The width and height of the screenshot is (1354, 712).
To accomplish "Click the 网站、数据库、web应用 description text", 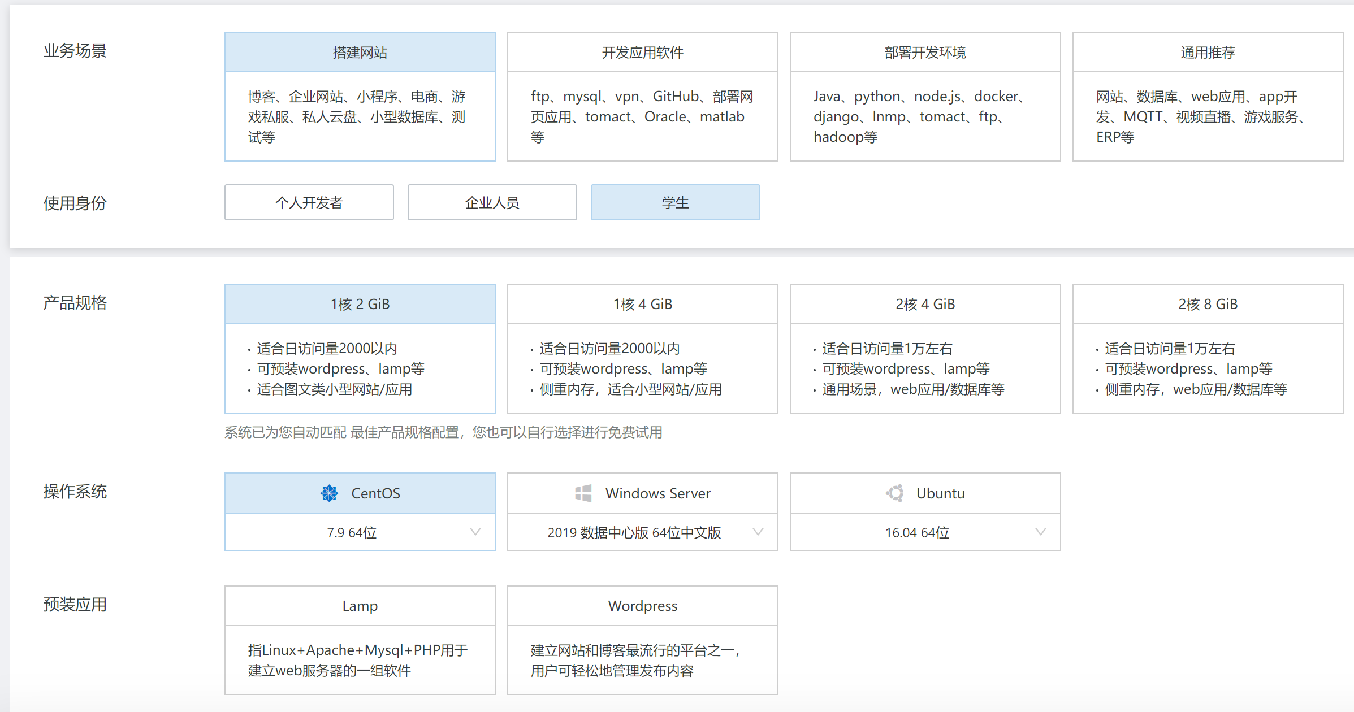I will (x=1200, y=117).
